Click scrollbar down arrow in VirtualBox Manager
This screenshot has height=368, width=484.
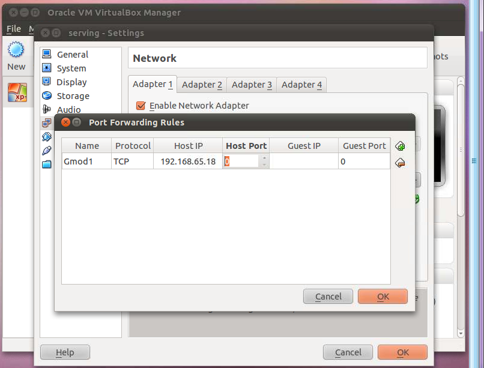click(461, 333)
